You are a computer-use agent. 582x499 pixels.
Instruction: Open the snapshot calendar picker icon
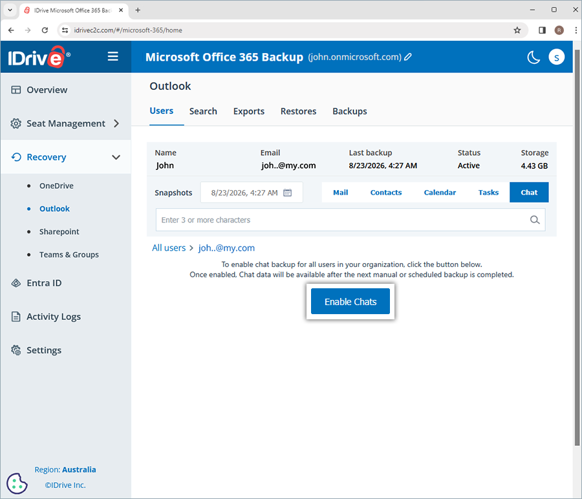[288, 193]
